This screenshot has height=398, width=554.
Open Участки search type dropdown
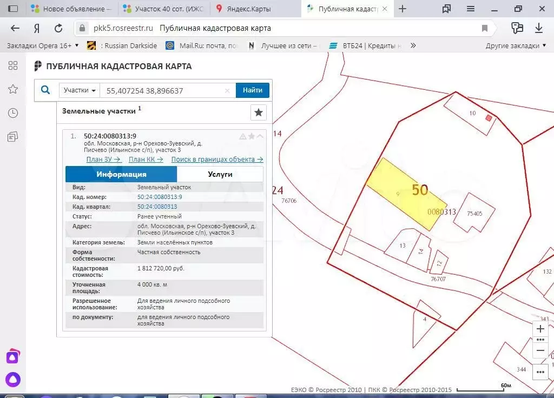[x=80, y=90]
